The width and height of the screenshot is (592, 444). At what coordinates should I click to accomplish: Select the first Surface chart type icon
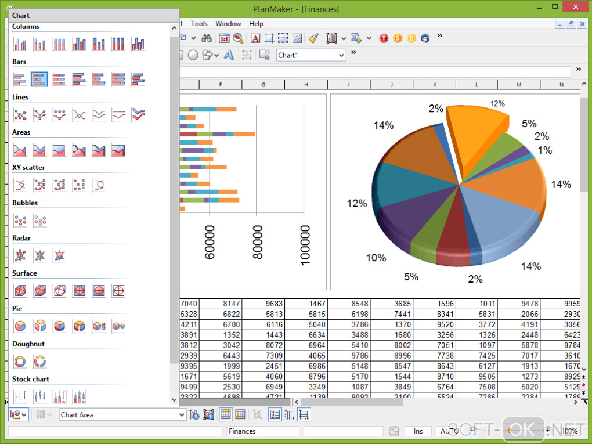(20, 291)
